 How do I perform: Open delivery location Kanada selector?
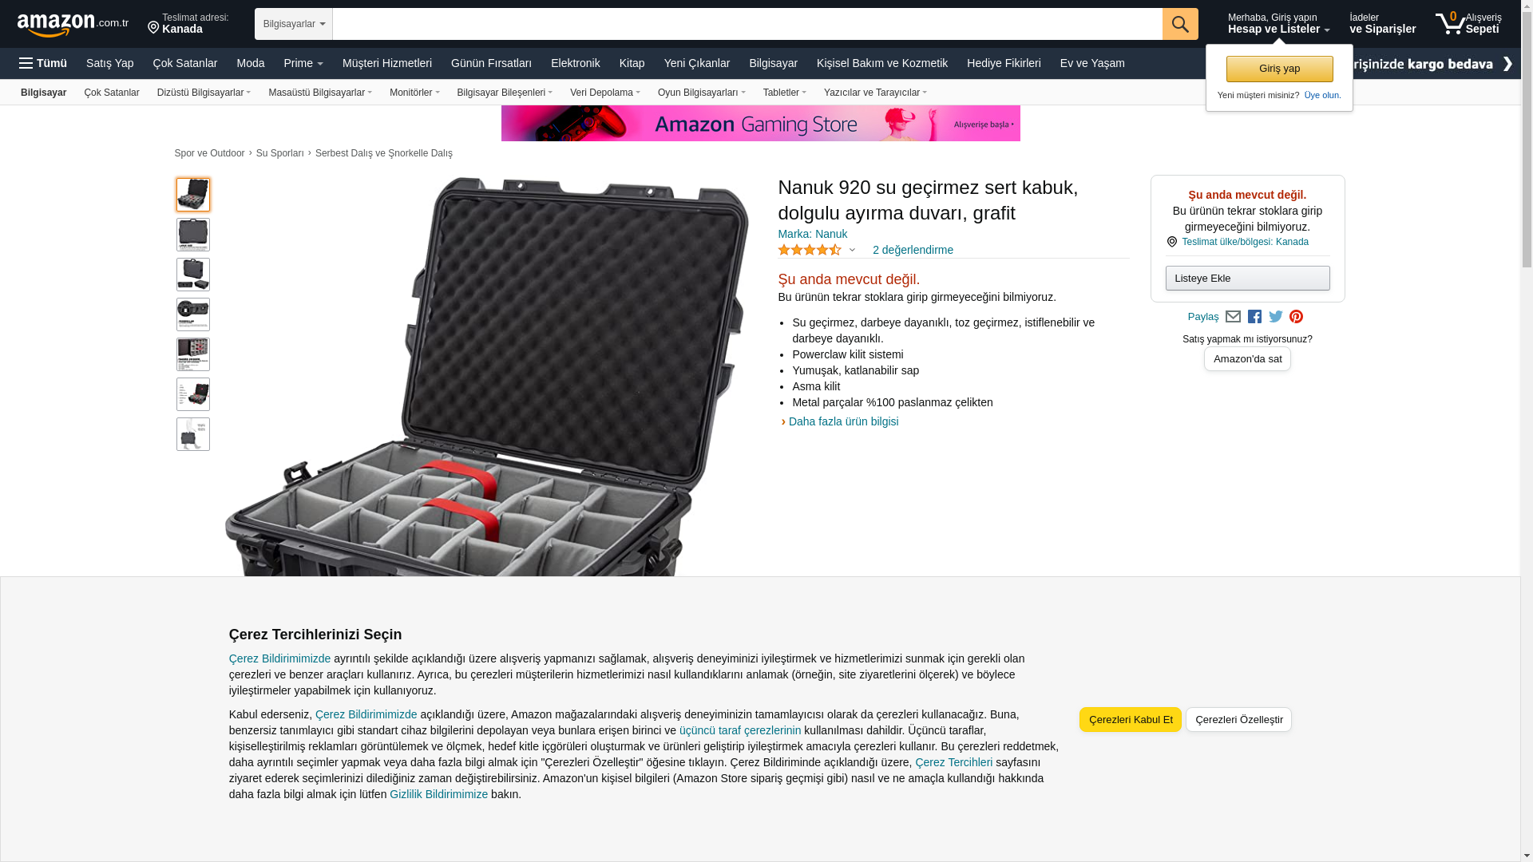coord(188,23)
